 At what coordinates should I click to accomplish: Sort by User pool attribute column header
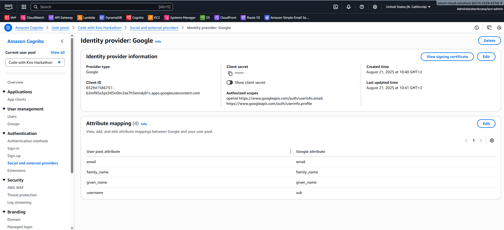pos(103,151)
